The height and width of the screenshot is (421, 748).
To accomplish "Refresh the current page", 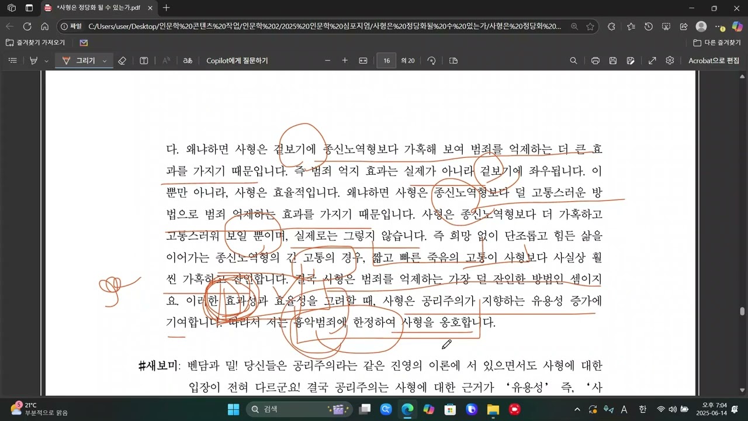I will (x=27, y=26).
